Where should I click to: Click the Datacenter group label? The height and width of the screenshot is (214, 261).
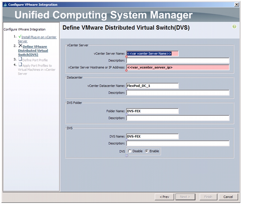[x=75, y=77]
